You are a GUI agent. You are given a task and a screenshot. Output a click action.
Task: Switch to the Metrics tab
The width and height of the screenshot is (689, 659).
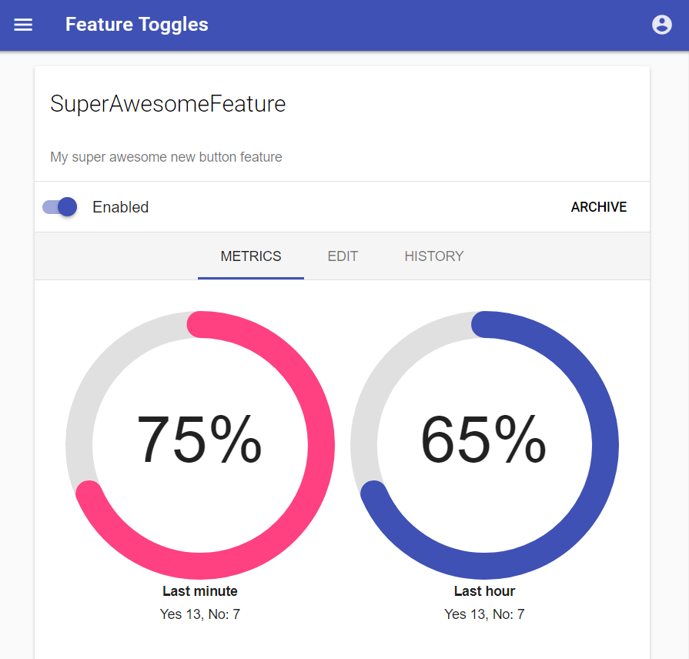pos(251,256)
